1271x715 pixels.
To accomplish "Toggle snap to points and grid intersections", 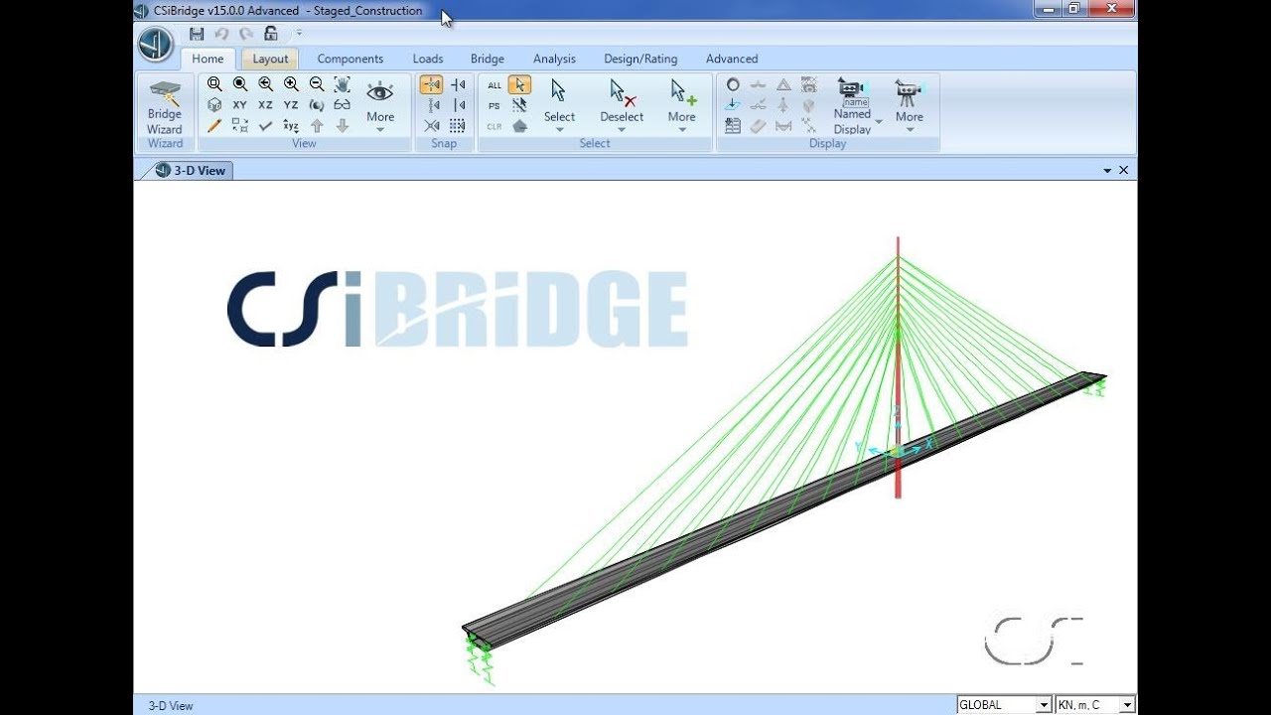I will 431,84.
